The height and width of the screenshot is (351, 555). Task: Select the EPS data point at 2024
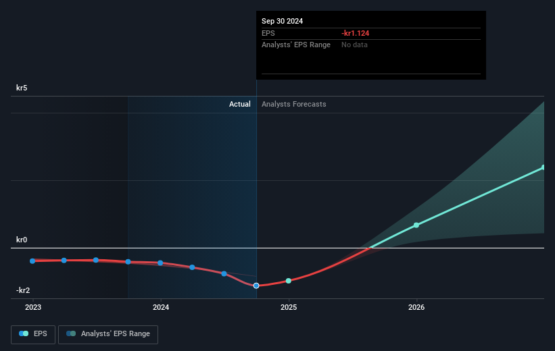tap(160, 263)
